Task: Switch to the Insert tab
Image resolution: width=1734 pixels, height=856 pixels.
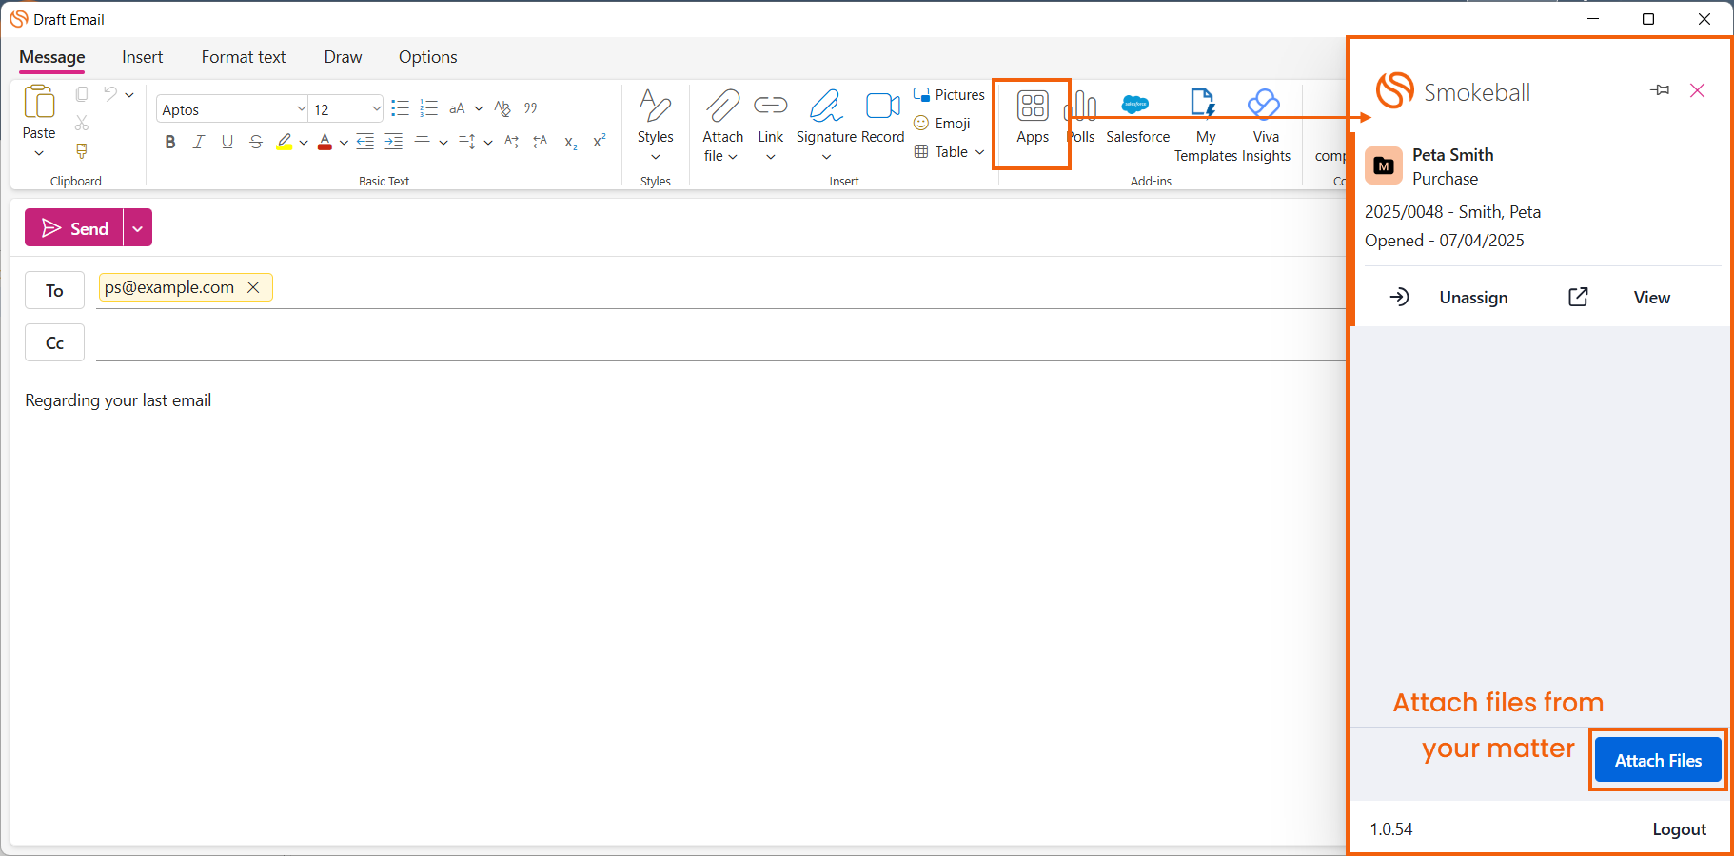Action: (x=142, y=57)
